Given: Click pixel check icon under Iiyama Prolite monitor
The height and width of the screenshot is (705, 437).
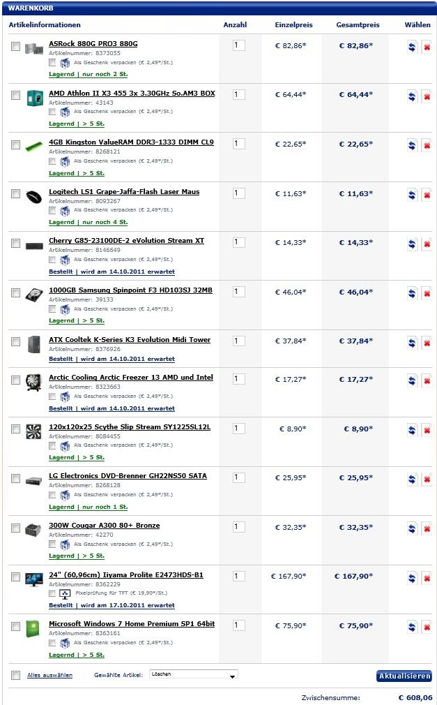Looking at the screenshot, I should [65, 593].
